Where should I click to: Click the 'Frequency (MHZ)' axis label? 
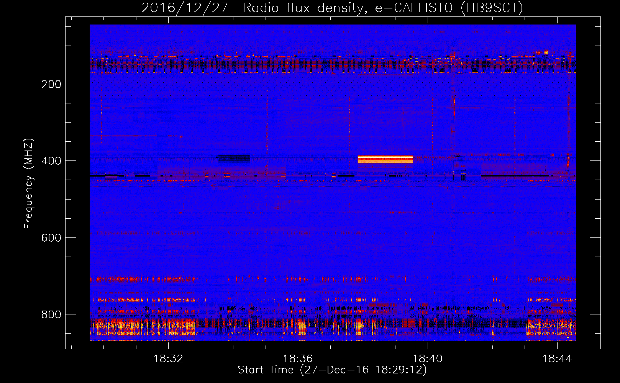tap(29, 183)
